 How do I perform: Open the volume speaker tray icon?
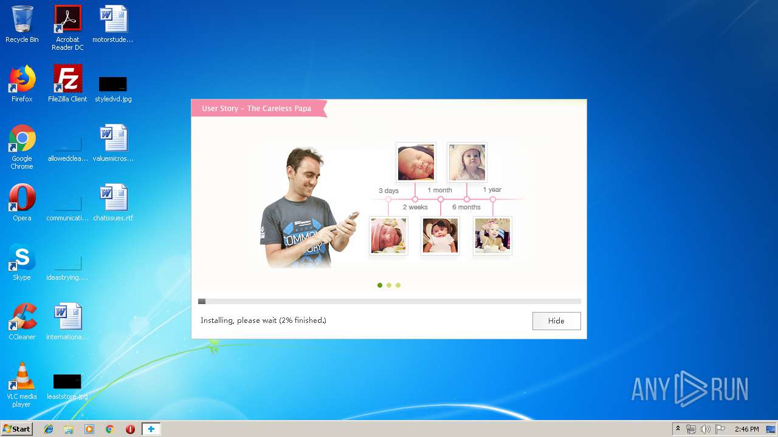705,429
